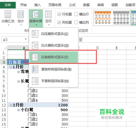Click 门店3 cell in row 16
Screen dimensions: 136x128
coord(33,124)
